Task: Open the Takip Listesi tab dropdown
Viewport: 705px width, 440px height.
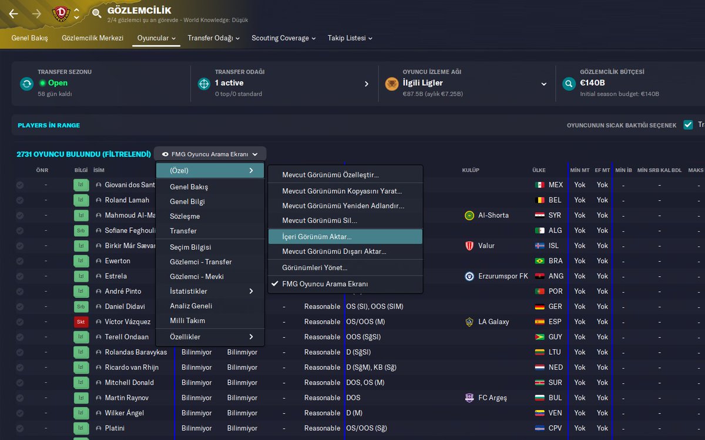Action: [350, 38]
